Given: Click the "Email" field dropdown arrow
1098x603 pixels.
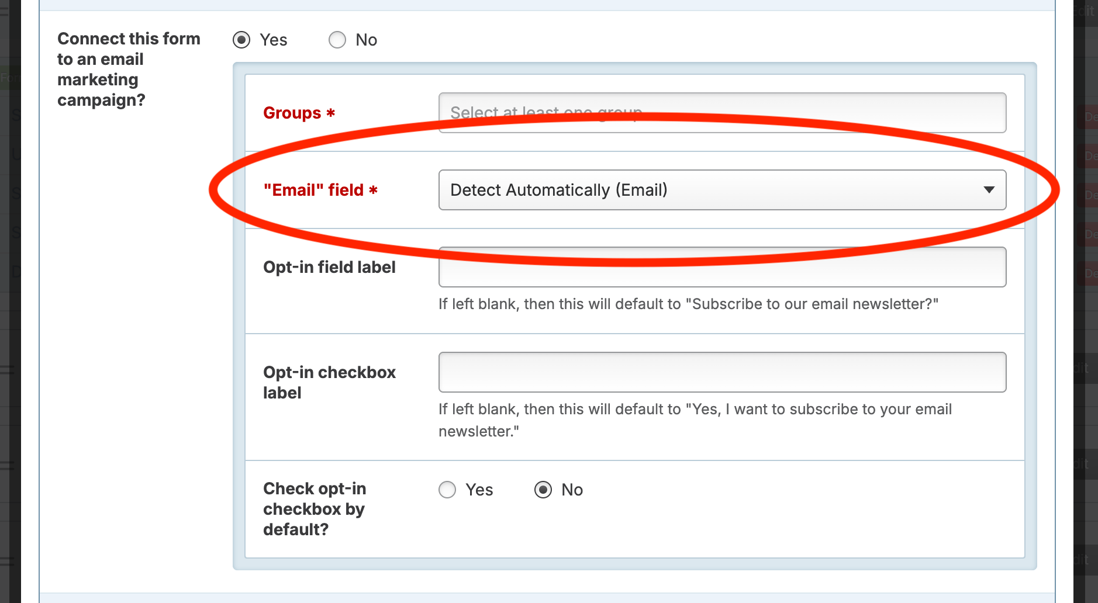Looking at the screenshot, I should click(989, 190).
